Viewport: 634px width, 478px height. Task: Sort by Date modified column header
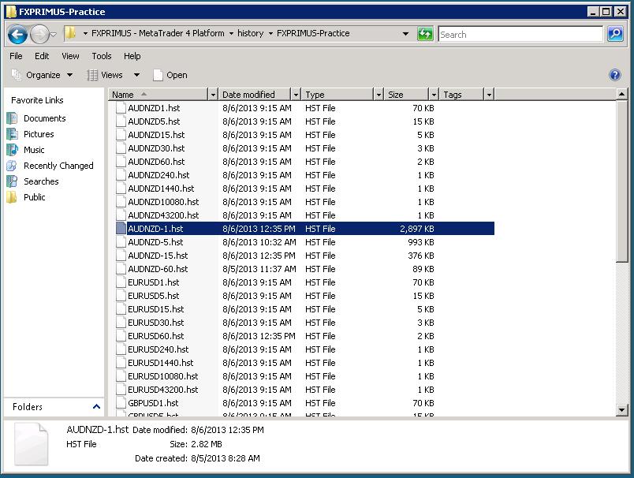click(x=255, y=95)
